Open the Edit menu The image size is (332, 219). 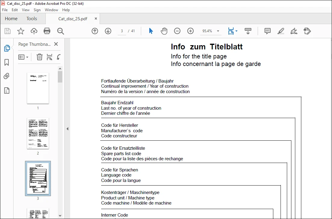click(15, 10)
